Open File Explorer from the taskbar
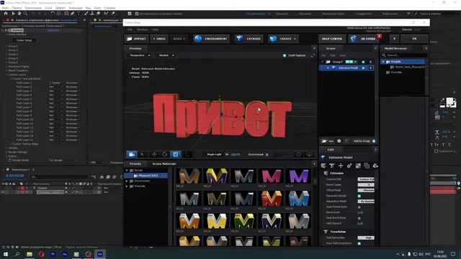461x259 pixels. pyautogui.click(x=30, y=254)
